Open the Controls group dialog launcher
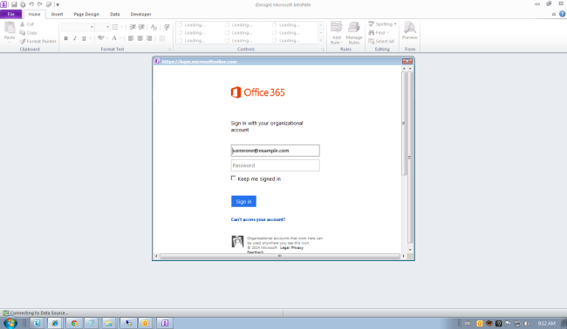This screenshot has height=329, width=567. [x=323, y=50]
